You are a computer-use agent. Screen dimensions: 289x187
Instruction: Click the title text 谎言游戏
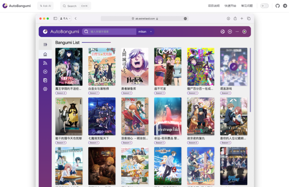click(x=226, y=89)
